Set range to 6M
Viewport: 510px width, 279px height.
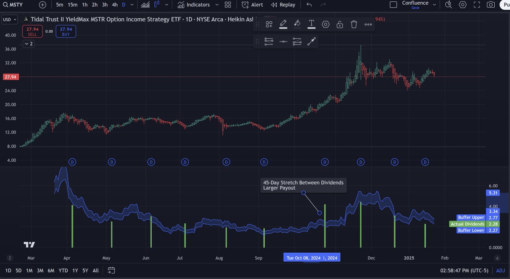tap(51, 271)
